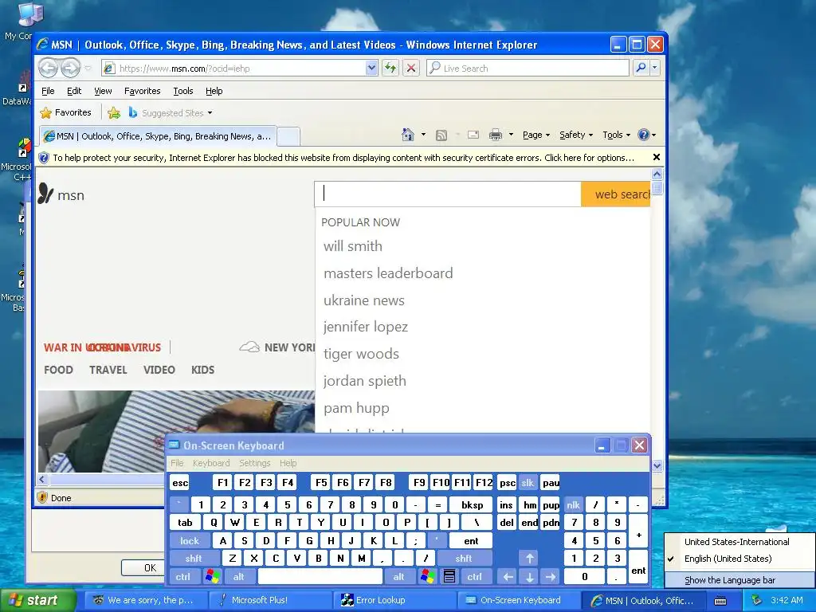The image size is (816, 612).
Task: Open the Keyboard menu in On-Screen Keyboard
Action: click(210, 463)
